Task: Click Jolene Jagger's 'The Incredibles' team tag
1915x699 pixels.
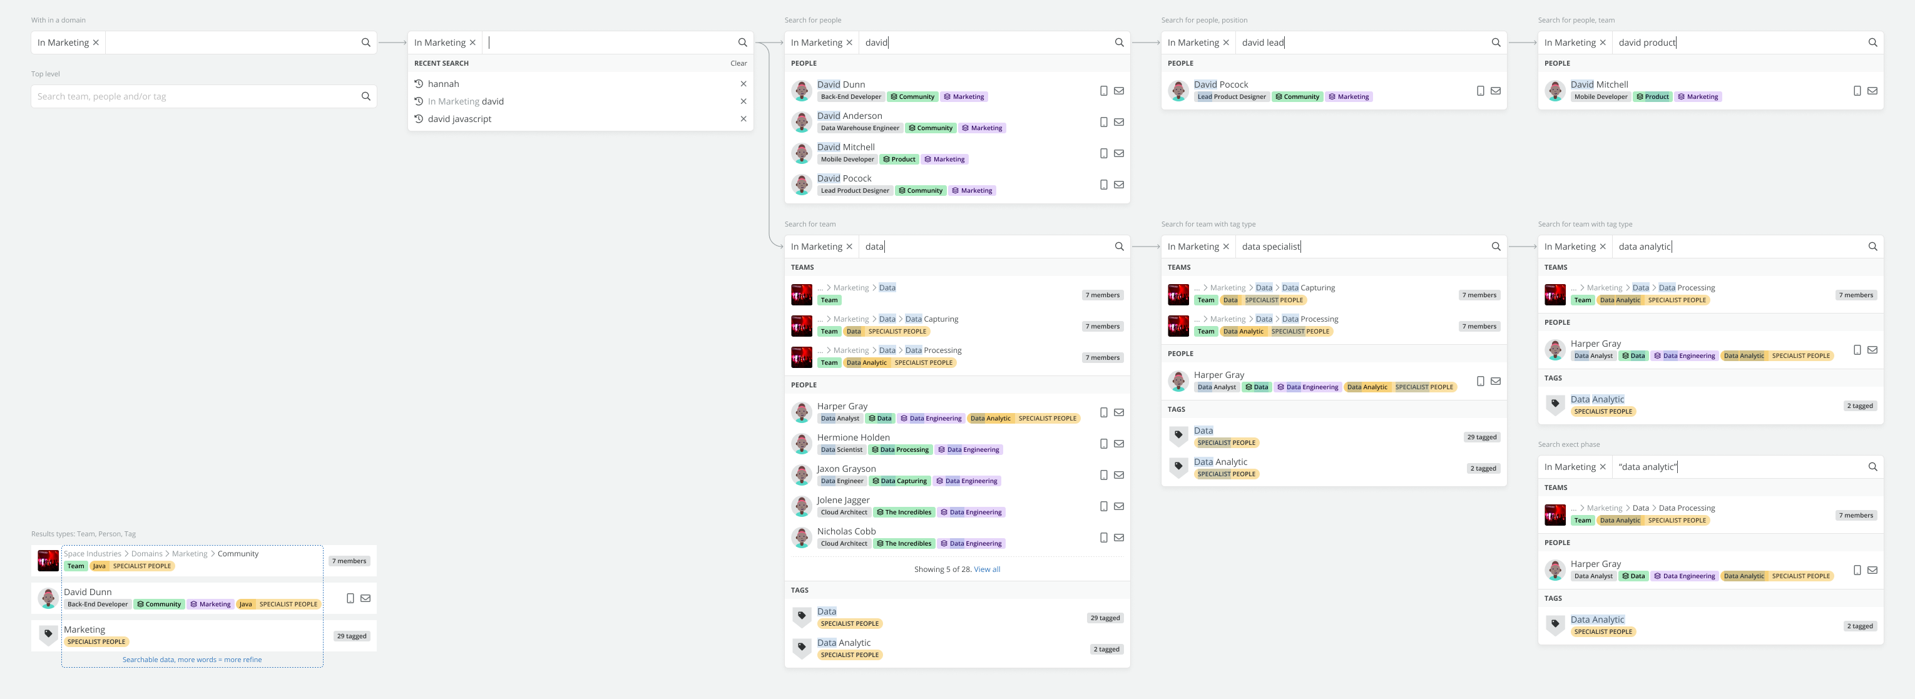Action: 903,513
